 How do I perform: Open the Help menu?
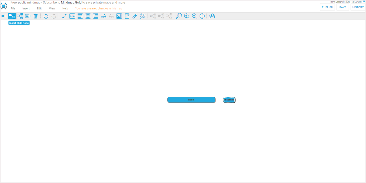coord(65,9)
